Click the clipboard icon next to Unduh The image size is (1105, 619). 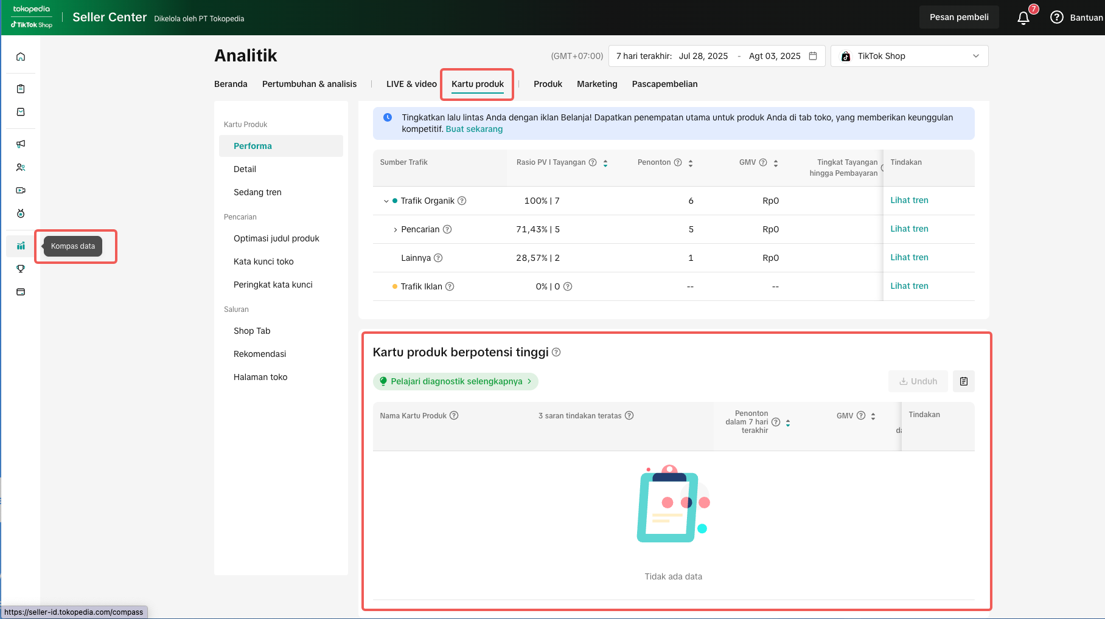pos(964,381)
